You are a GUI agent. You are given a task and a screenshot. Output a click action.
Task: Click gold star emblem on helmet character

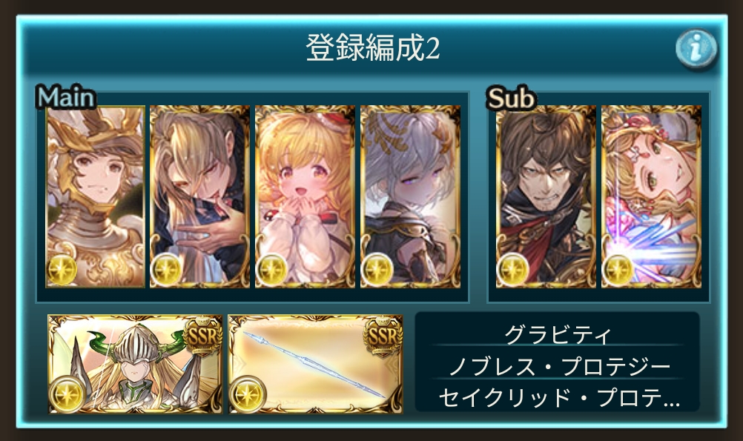(x=62, y=270)
